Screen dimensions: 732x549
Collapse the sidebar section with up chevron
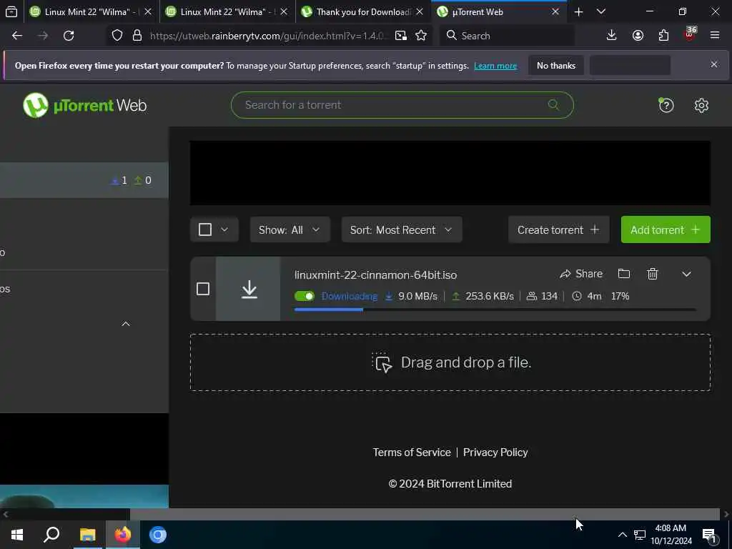click(x=126, y=324)
